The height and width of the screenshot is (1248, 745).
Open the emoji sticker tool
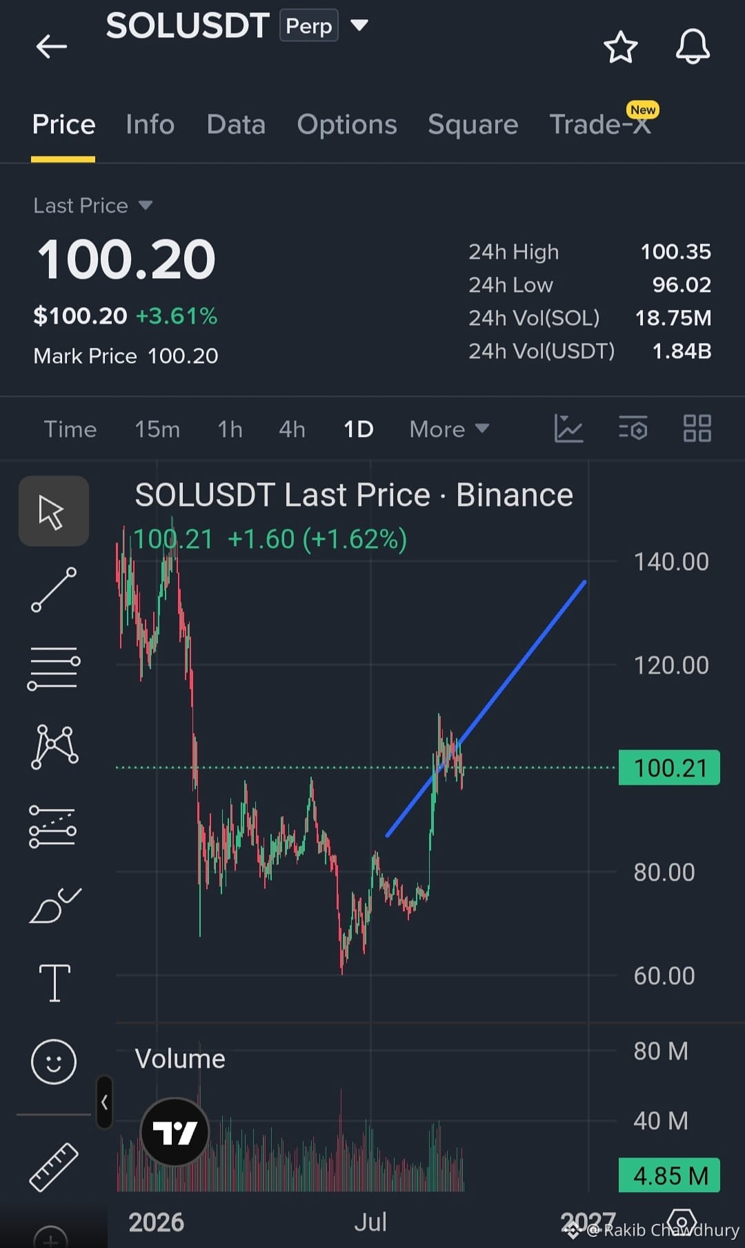[54, 1062]
